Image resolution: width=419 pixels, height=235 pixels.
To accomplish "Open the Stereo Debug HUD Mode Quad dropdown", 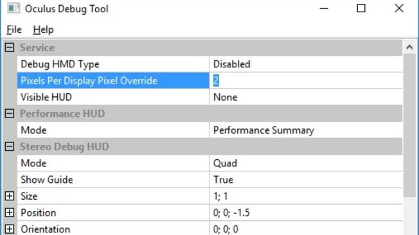I will pyautogui.click(x=306, y=163).
